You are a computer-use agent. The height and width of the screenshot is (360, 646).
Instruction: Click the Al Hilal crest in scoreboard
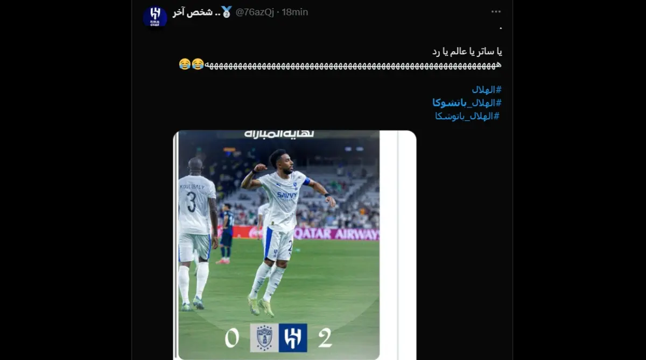(293, 337)
